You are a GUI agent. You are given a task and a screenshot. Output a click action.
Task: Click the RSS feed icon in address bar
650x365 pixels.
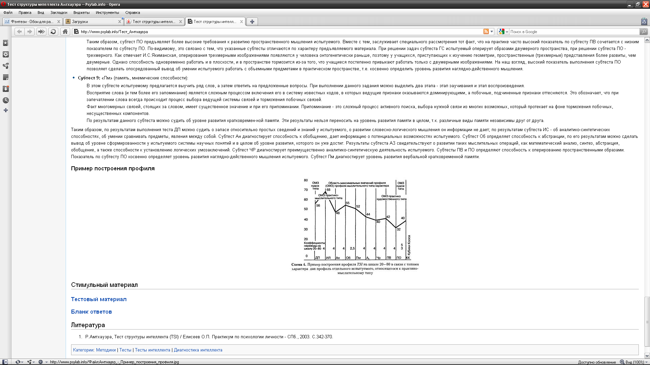click(x=486, y=31)
